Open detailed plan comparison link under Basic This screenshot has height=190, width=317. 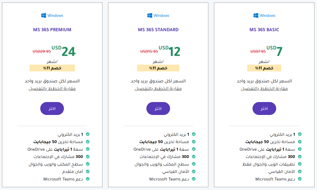point(264,89)
